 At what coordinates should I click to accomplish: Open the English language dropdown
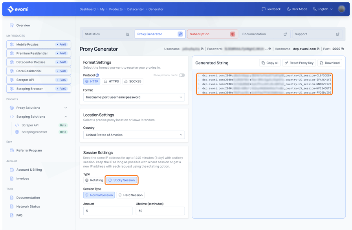coord(323,9)
